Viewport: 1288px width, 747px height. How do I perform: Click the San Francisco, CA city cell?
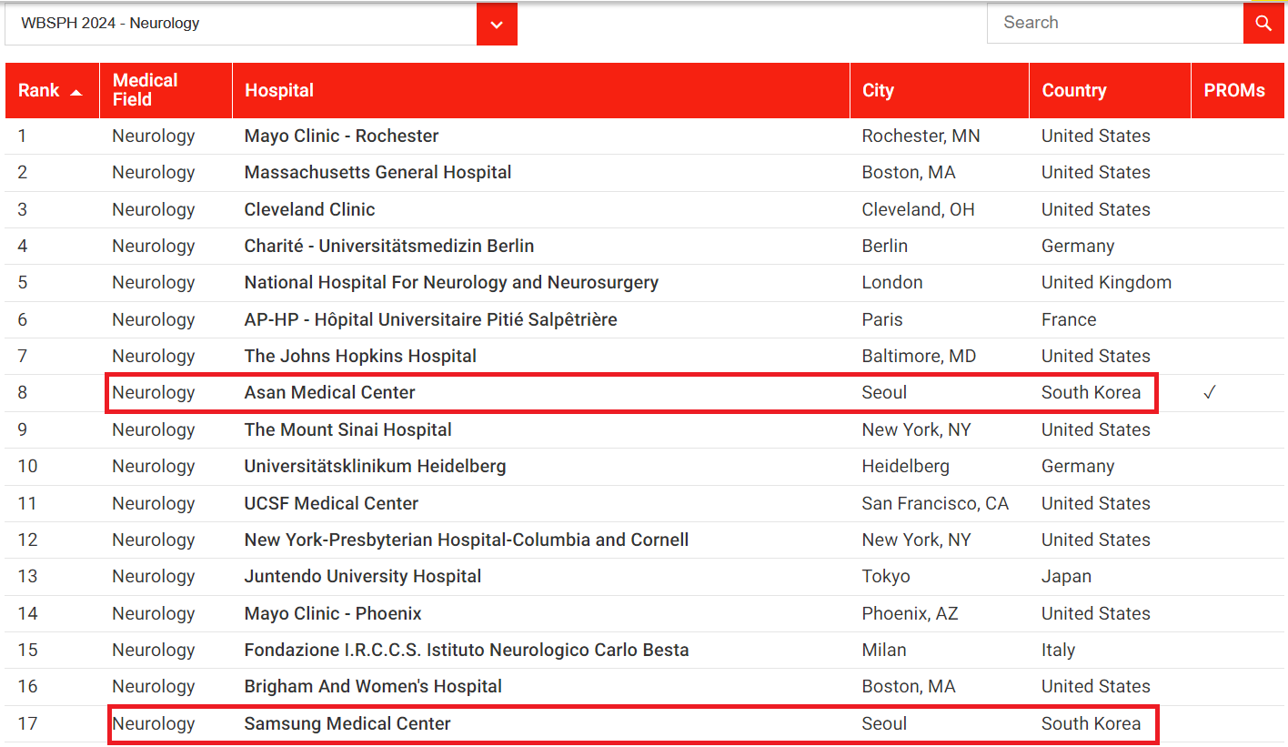[935, 503]
